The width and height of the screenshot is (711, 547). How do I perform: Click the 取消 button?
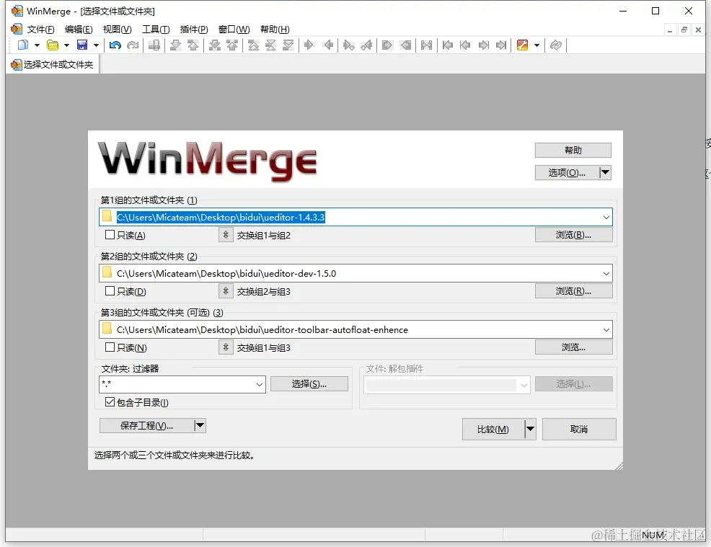click(579, 430)
